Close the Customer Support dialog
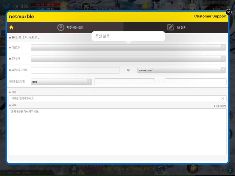This screenshot has width=235, height=176. click(x=228, y=12)
